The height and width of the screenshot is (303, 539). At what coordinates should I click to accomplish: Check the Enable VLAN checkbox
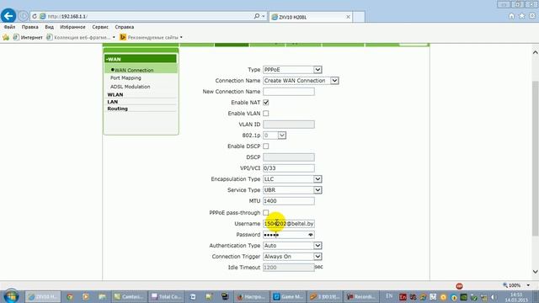click(266, 114)
